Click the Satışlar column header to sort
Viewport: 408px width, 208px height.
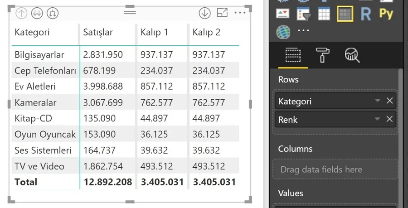pyautogui.click(x=98, y=33)
